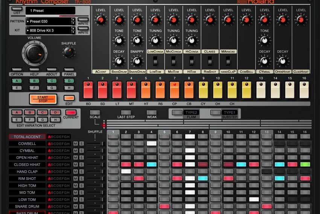Select edit variation E
The image size is (320, 214).
(x=17, y=119)
